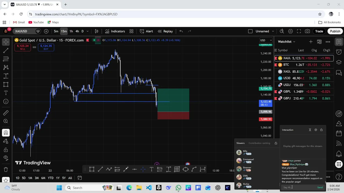The width and height of the screenshot is (344, 193).
Task: Open quick search lightning icon
Action: [282, 31]
